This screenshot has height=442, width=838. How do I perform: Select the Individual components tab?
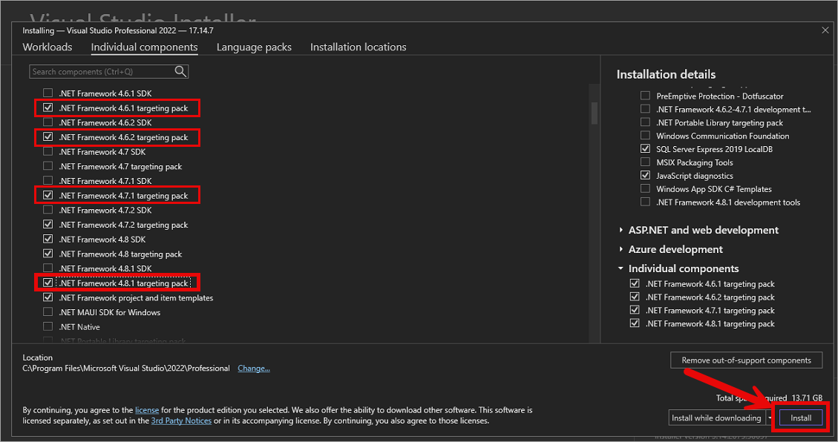[x=144, y=47]
